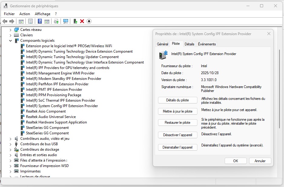This screenshot has width=284, height=187.
Task: Switch to the Détails tab
Action: (x=189, y=44)
